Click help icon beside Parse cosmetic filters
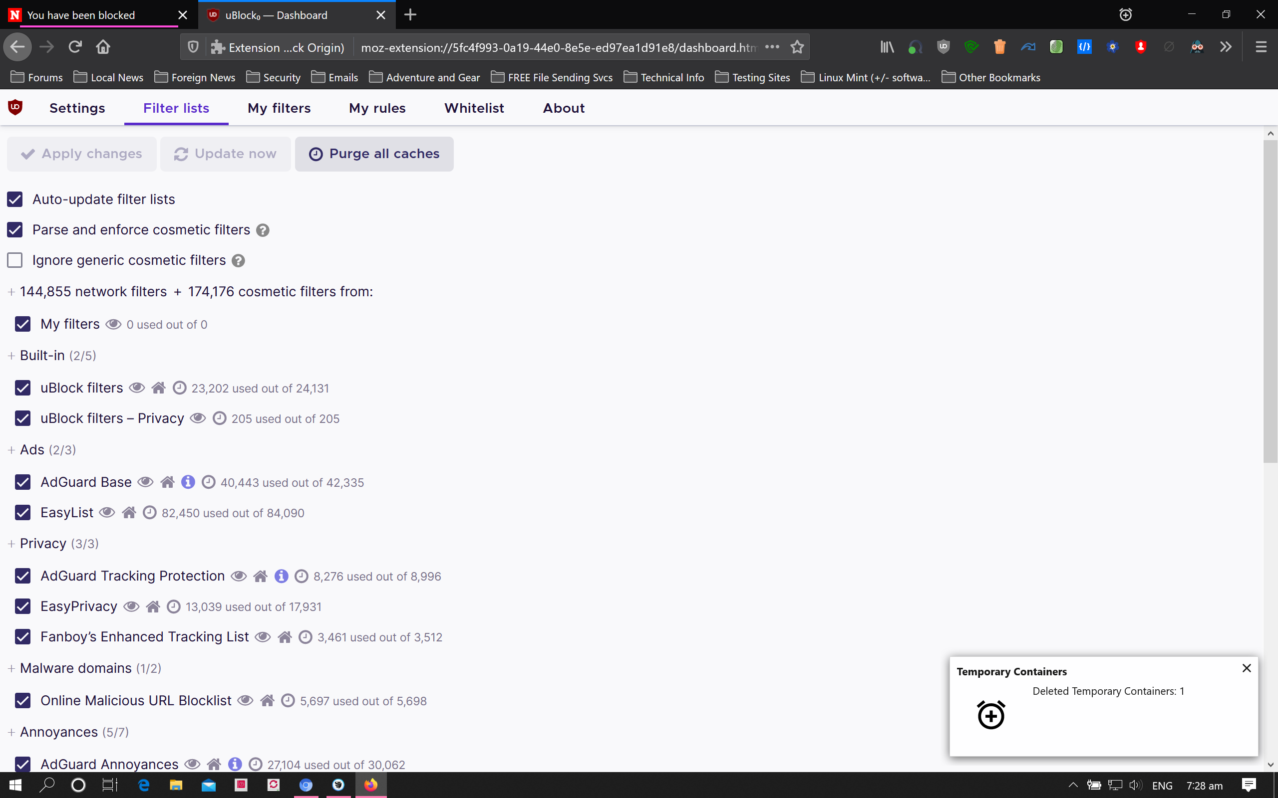Viewport: 1278px width, 798px height. [263, 230]
